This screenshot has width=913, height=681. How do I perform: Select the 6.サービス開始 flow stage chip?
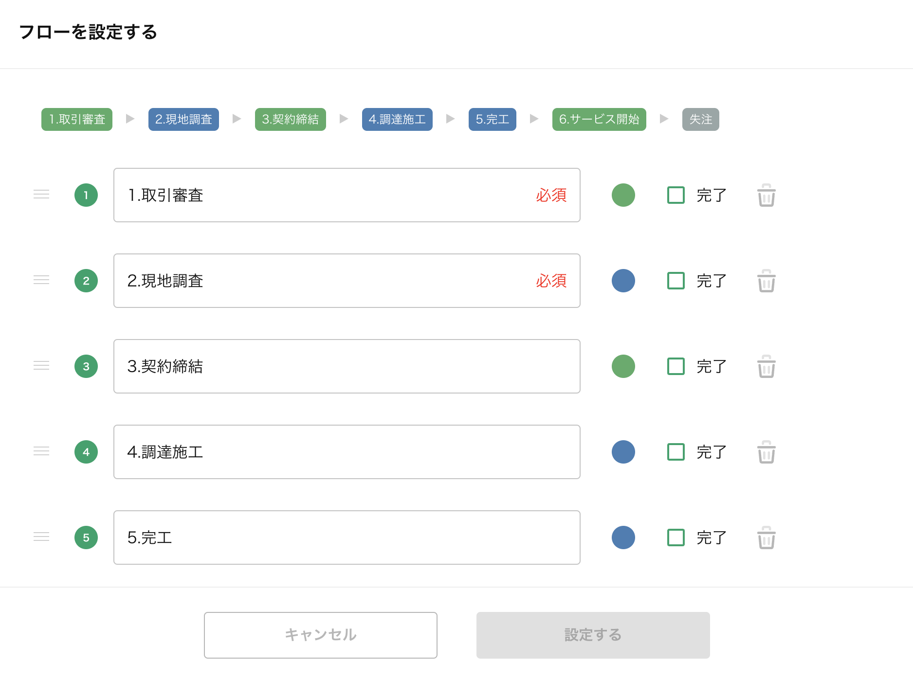(599, 119)
